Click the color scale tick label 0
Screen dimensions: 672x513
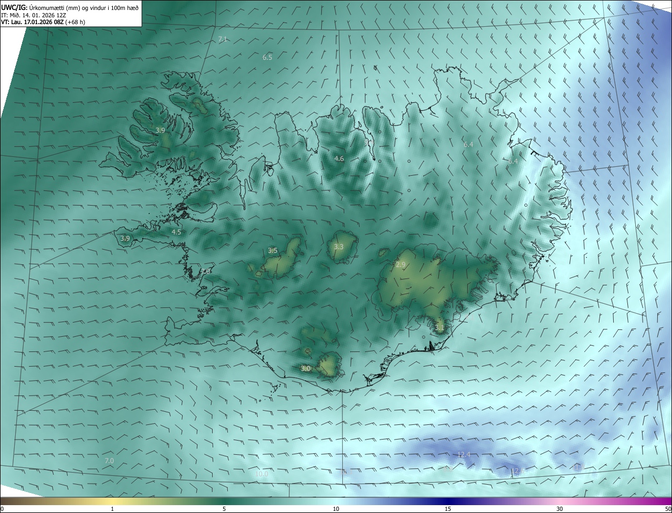pyautogui.click(x=2, y=509)
